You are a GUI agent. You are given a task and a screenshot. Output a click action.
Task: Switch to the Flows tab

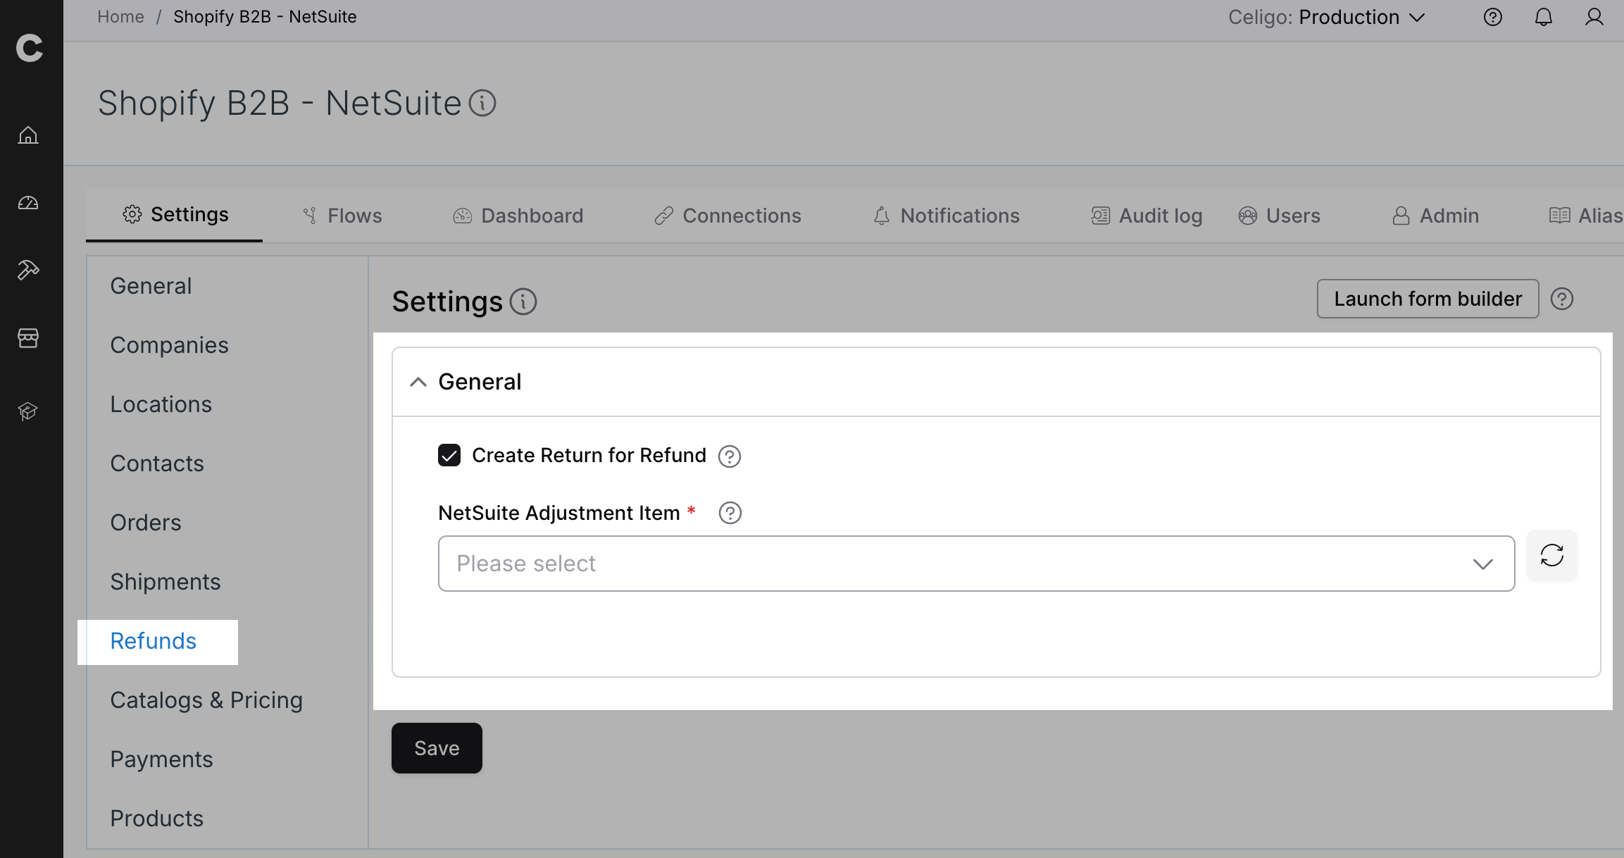[342, 216]
